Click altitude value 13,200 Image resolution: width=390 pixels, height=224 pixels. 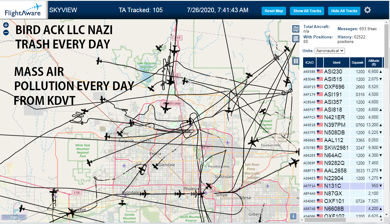click(x=372, y=125)
